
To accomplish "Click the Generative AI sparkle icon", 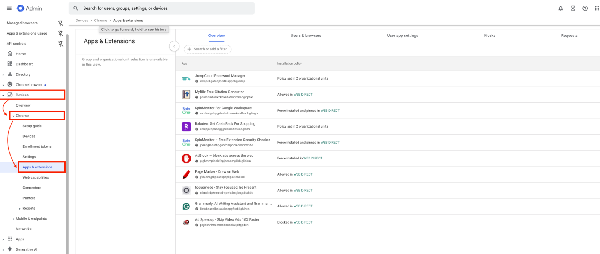I will coord(10,249).
